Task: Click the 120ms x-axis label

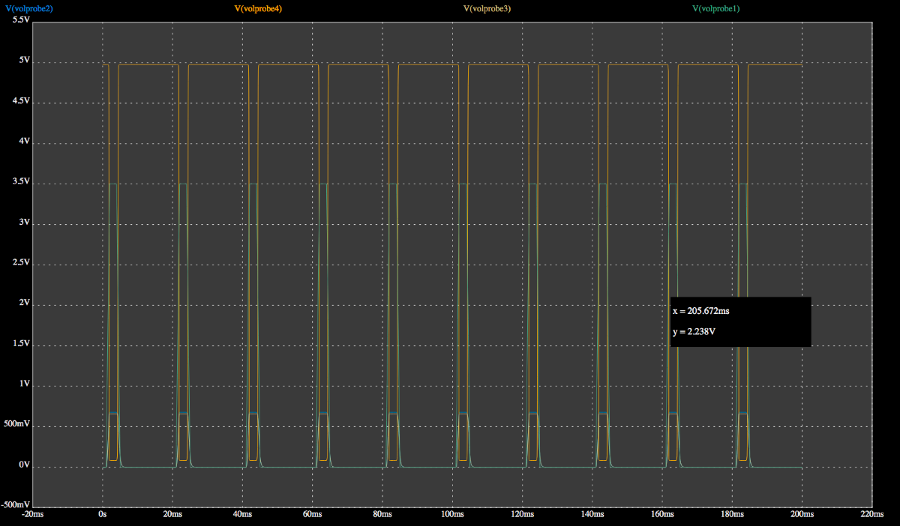Action: 522,515
